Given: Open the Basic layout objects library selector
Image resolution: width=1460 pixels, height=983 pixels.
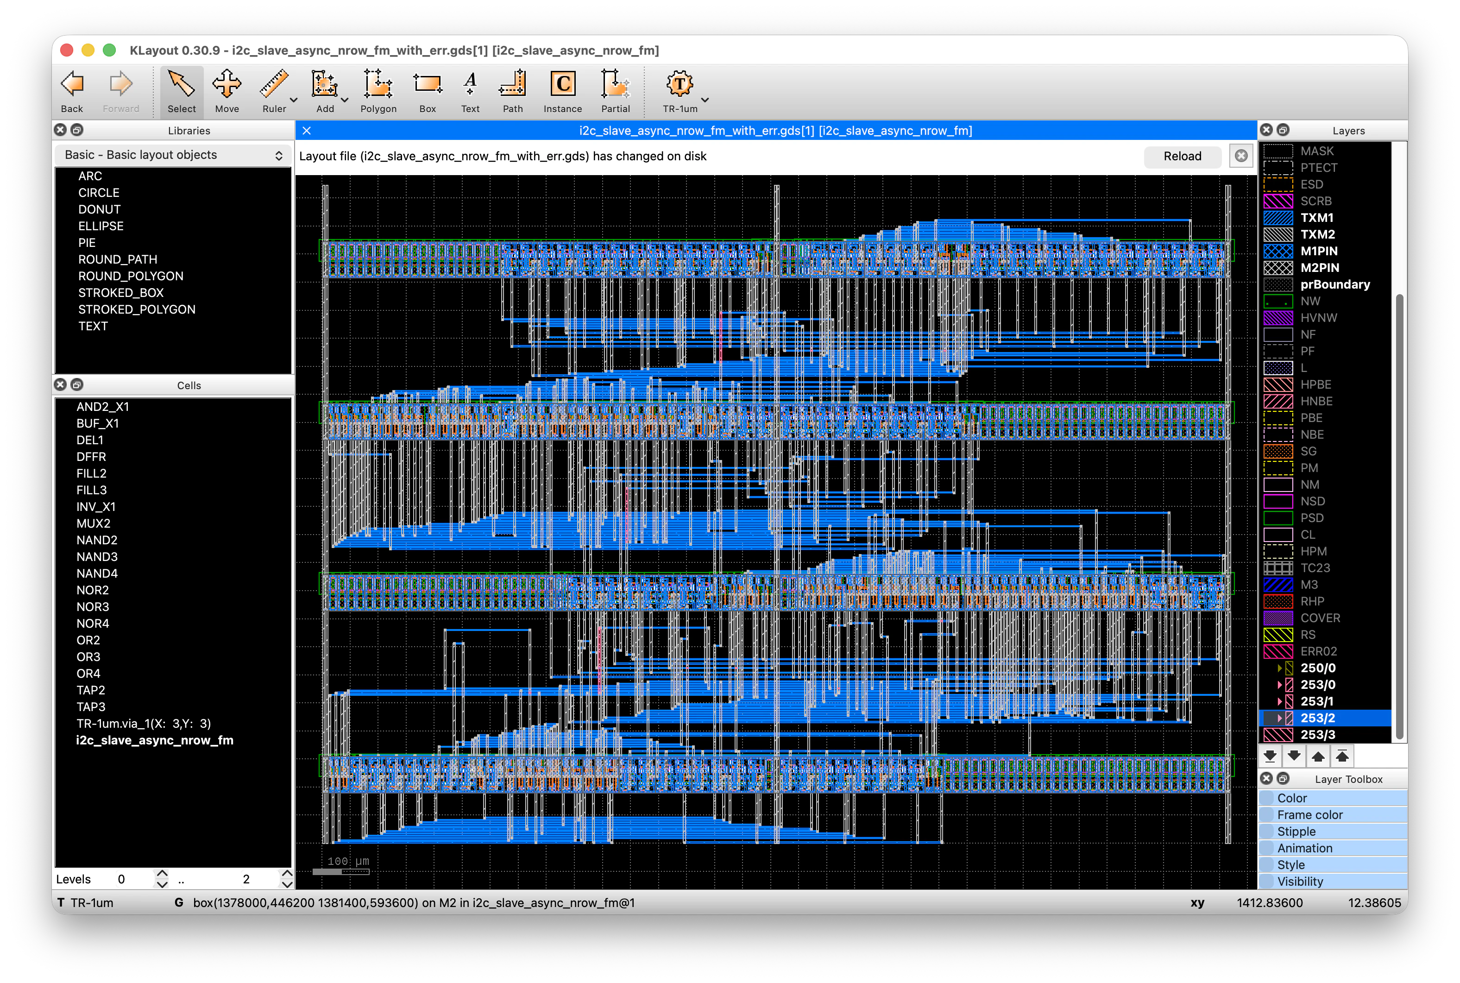Looking at the screenshot, I should point(174,155).
